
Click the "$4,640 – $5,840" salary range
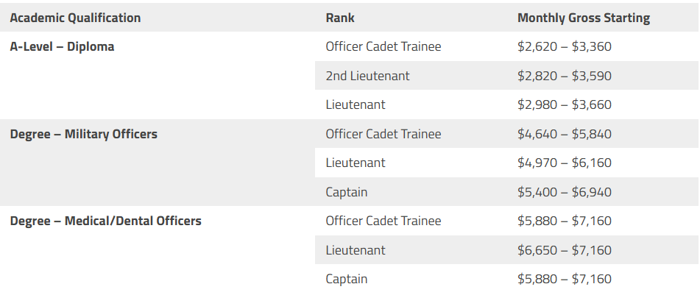point(565,134)
